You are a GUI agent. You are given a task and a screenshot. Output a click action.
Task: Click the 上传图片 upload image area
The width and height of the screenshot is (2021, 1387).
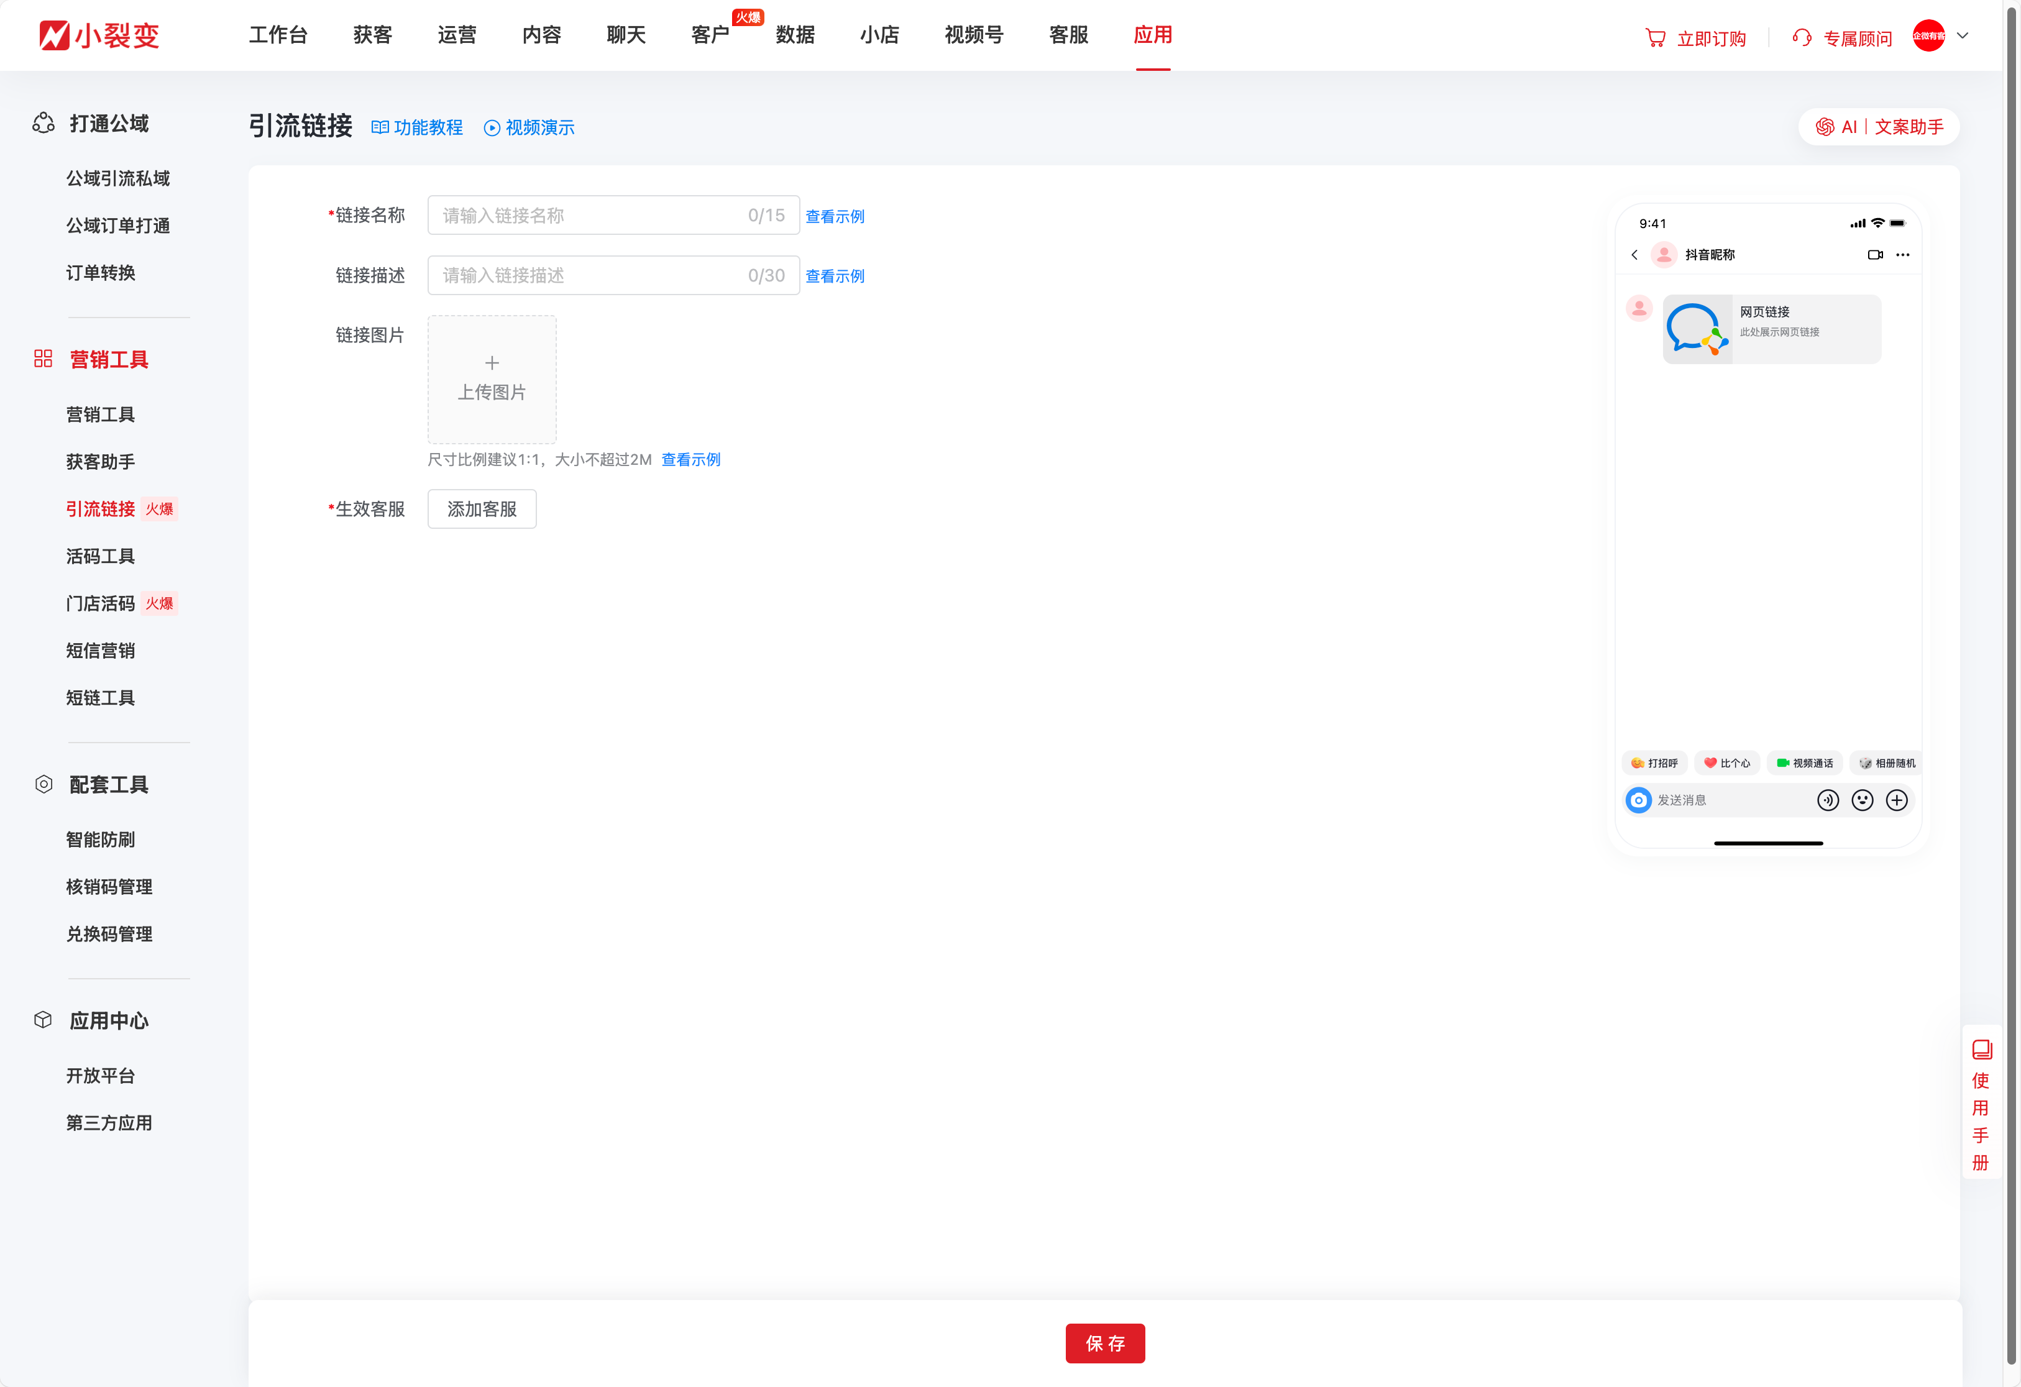[x=492, y=379]
